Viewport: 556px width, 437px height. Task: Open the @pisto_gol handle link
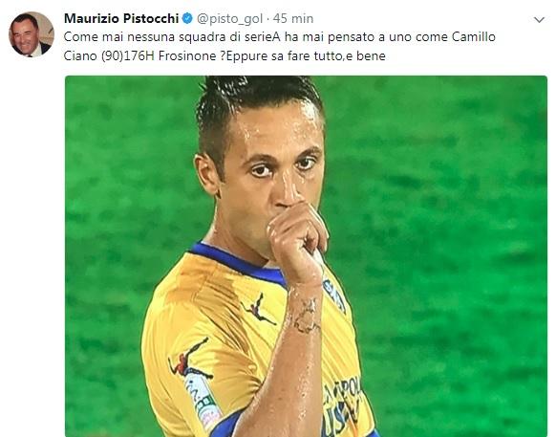click(x=230, y=19)
